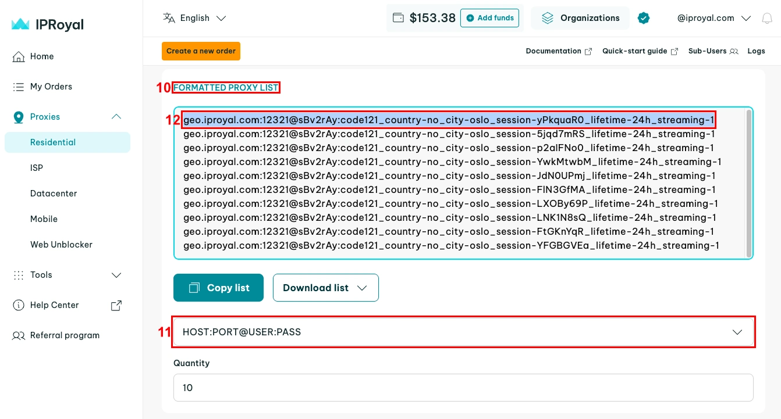This screenshot has height=419, width=781.
Task: Click proxy line with session FtGKnYqR
Action: pos(449,232)
